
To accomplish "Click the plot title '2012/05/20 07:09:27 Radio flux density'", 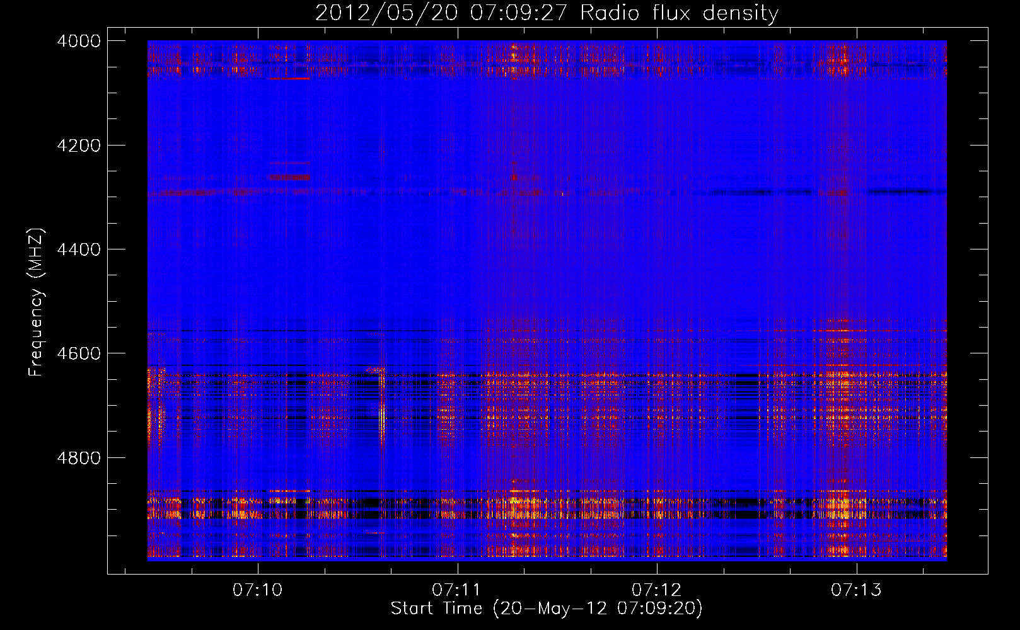I will [x=547, y=13].
